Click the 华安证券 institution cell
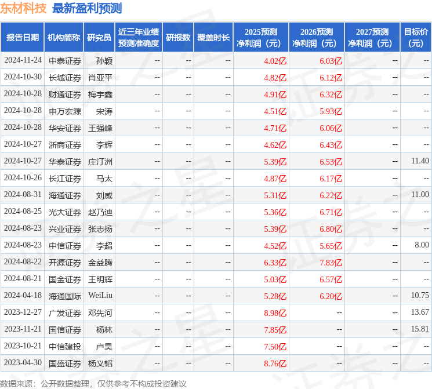The height and width of the screenshot is (389, 432). tap(65, 128)
